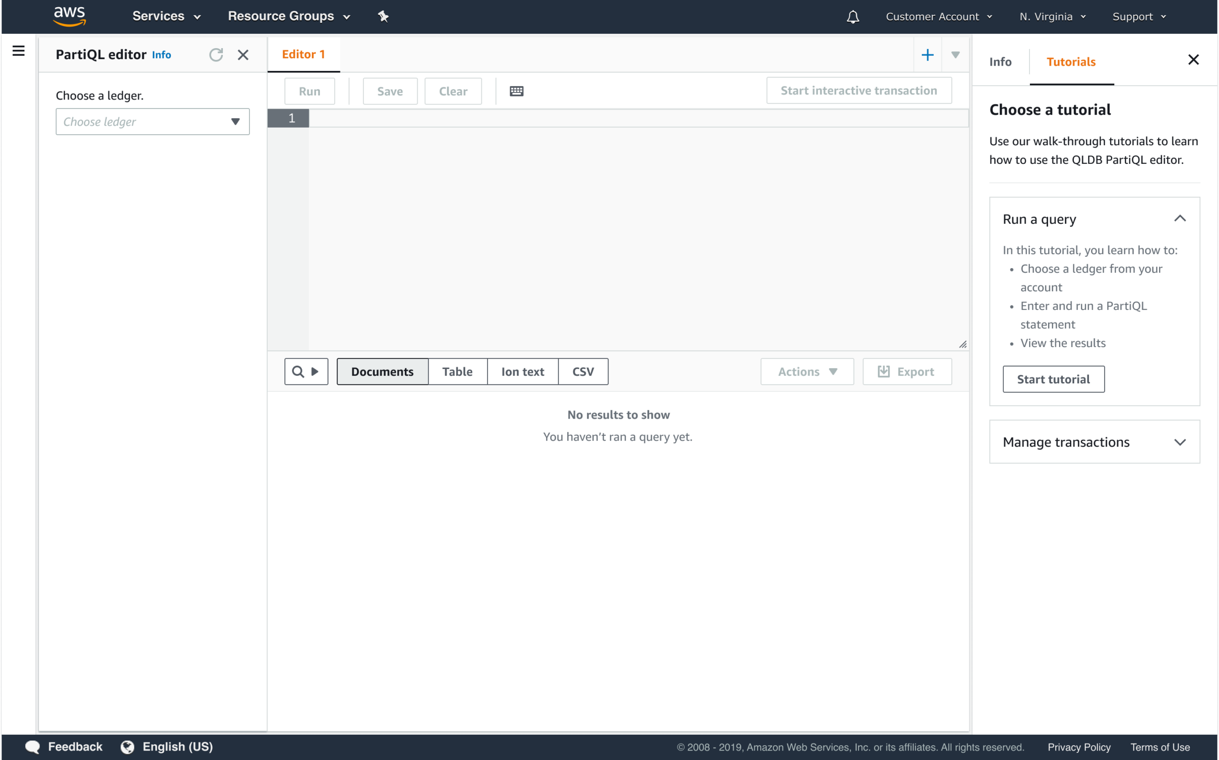Open AWS notifications bell
Image resolution: width=1219 pixels, height=760 pixels.
852,16
